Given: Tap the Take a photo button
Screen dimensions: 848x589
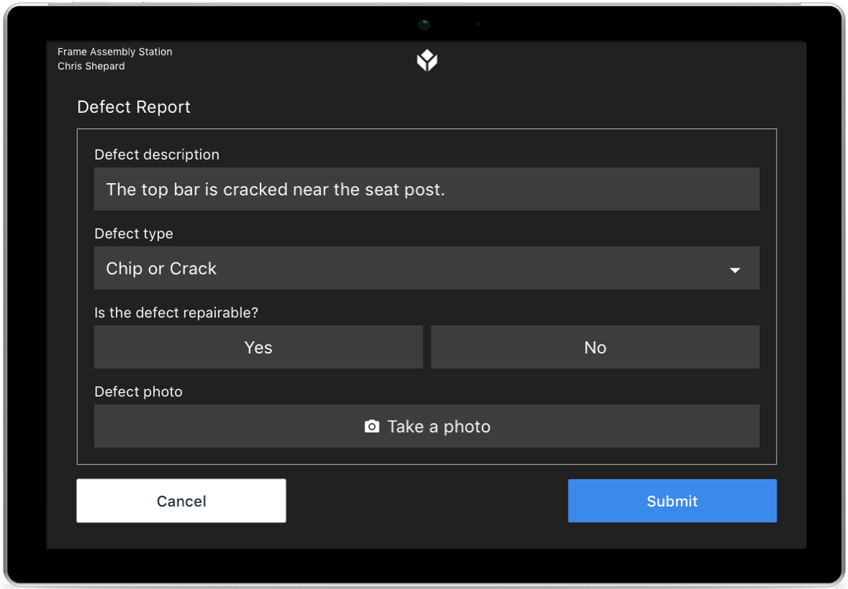Looking at the screenshot, I should (x=427, y=426).
